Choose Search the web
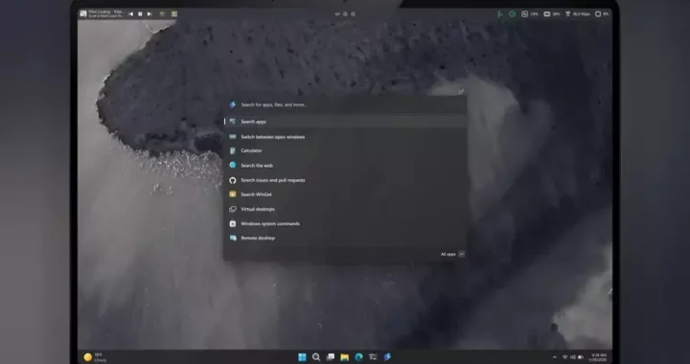690x364 pixels. coord(345,166)
